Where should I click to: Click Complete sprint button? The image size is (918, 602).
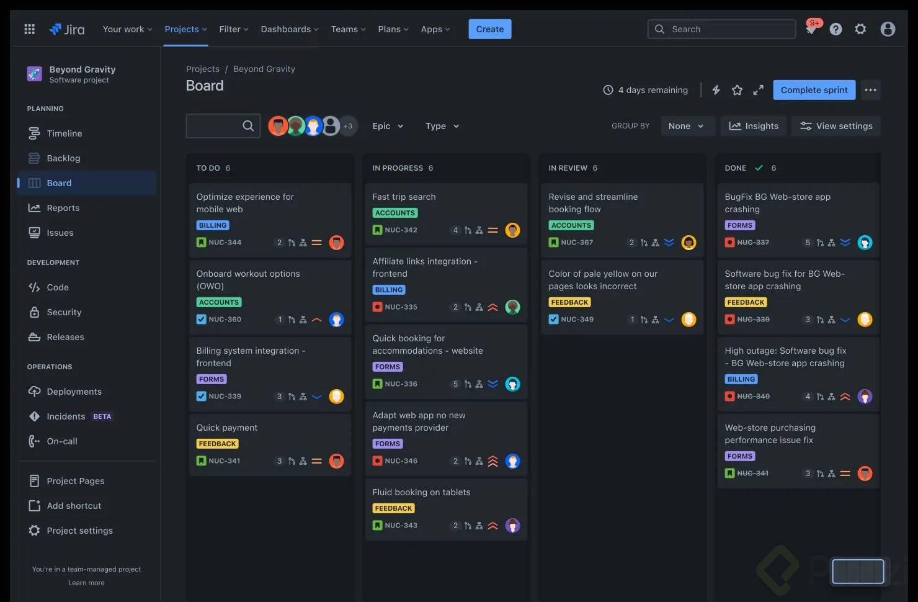pos(814,90)
